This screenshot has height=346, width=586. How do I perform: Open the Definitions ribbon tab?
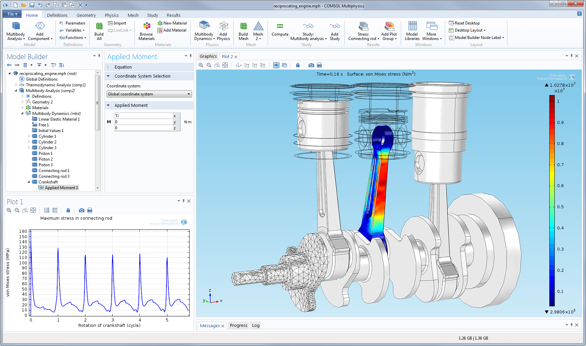pos(57,15)
